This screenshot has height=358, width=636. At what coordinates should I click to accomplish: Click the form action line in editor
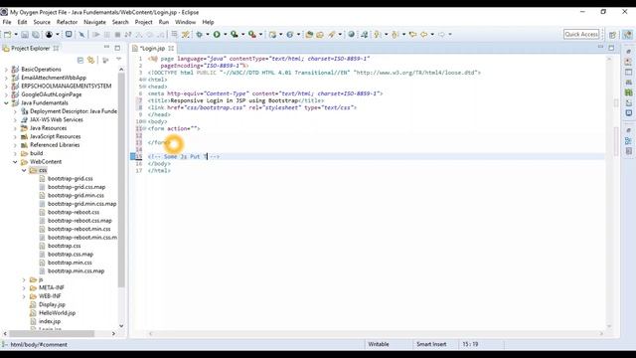click(174, 128)
